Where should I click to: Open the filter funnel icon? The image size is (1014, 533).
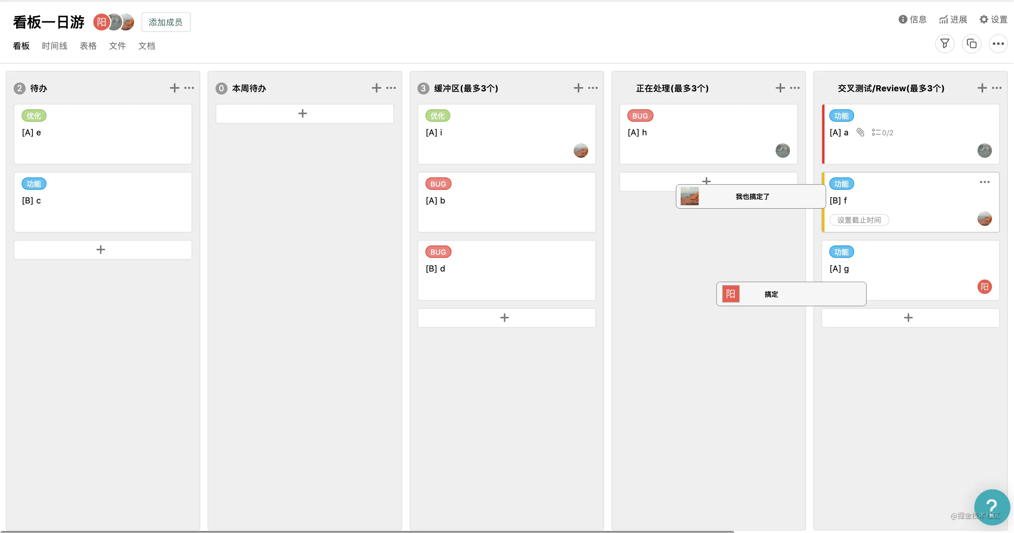tap(944, 44)
